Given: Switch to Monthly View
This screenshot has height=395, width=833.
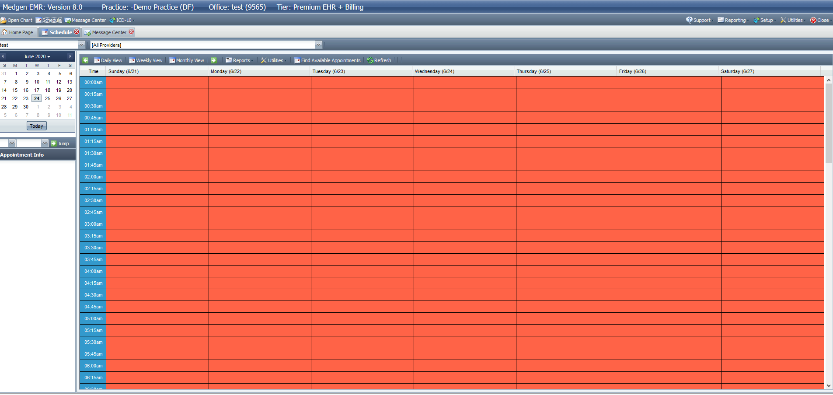Looking at the screenshot, I should 187,60.
